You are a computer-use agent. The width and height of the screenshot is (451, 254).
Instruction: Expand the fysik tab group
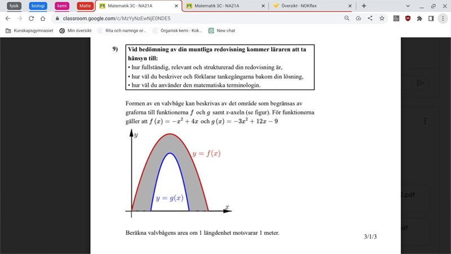point(14,6)
